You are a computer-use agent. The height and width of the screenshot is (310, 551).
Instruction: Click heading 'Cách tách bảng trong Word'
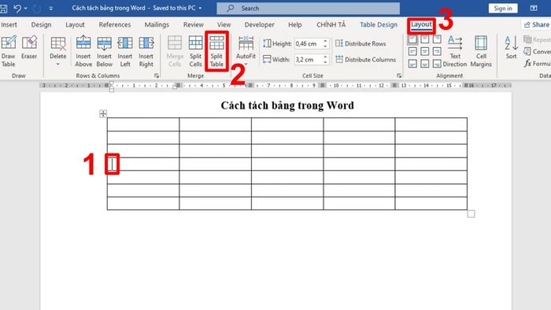coord(287,105)
